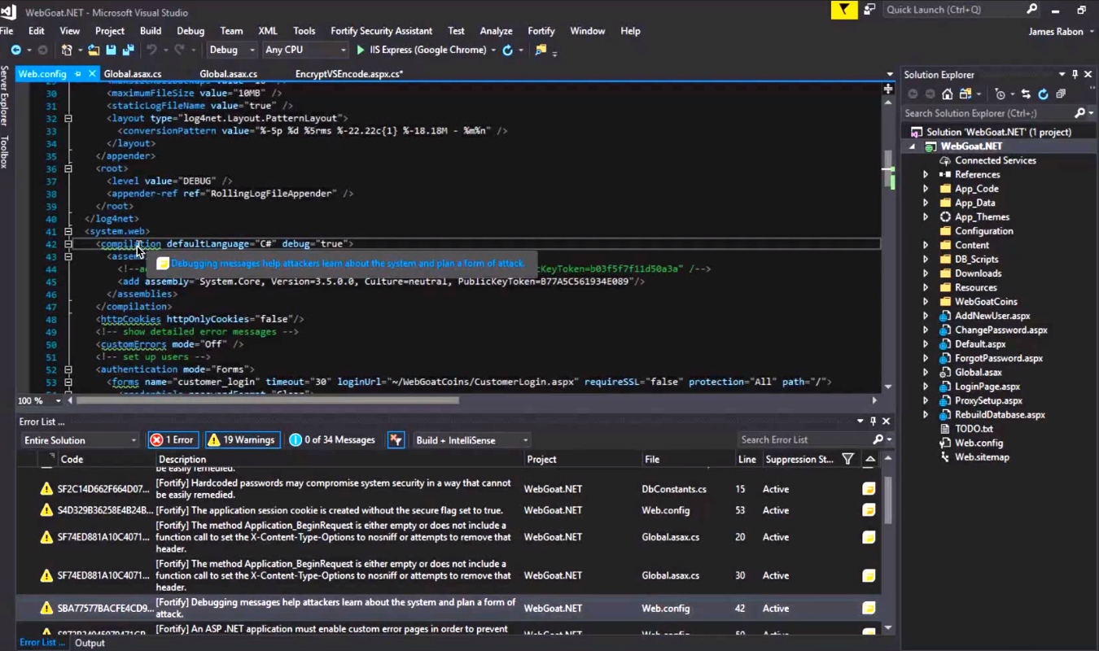The height and width of the screenshot is (651, 1099).
Task: Switch to the EncryptVSEncode.aspx.cs tab
Action: click(349, 74)
